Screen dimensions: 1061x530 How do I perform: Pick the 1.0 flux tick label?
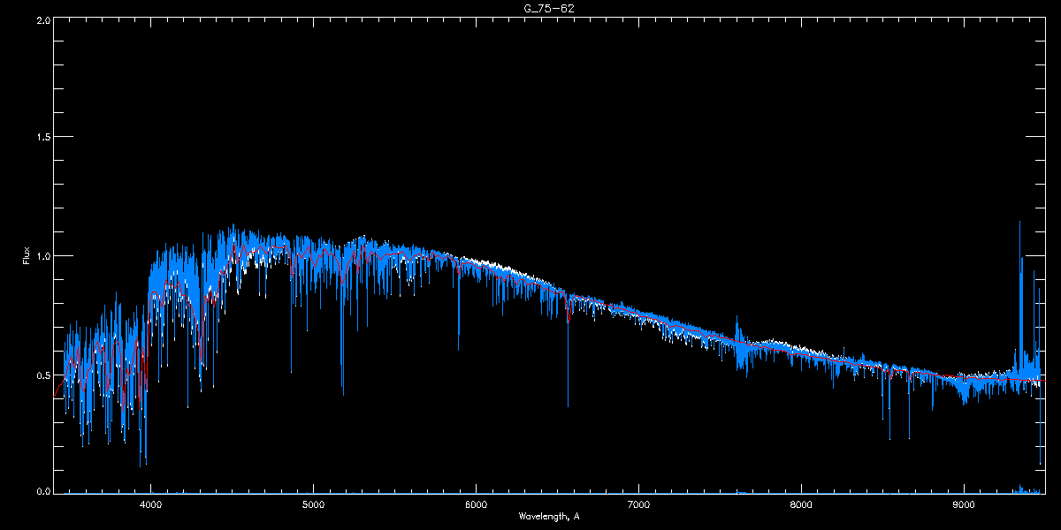pos(42,256)
